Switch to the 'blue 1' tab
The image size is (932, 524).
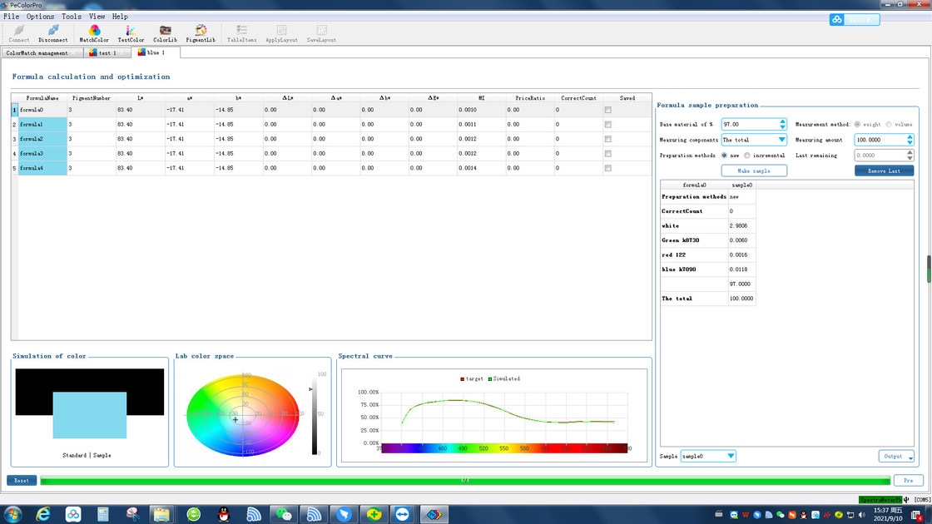[x=156, y=52]
